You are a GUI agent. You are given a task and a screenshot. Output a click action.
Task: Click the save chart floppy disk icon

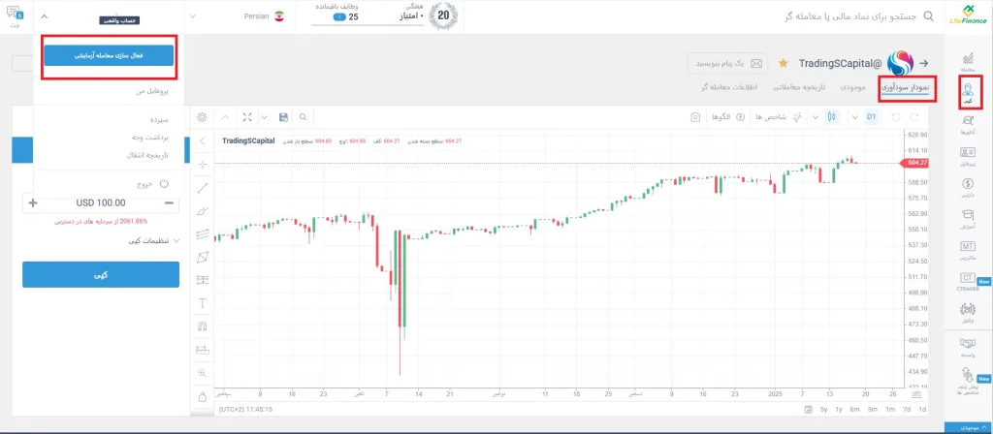coord(282,117)
